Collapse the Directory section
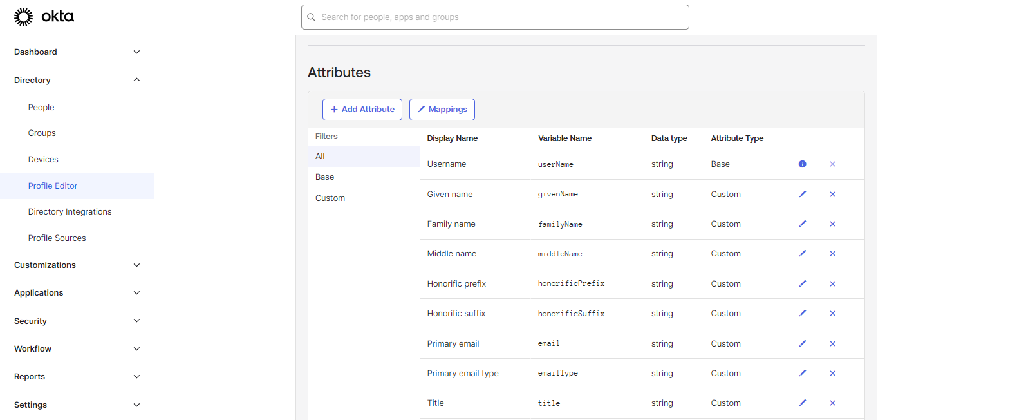This screenshot has height=420, width=1017. [x=136, y=80]
